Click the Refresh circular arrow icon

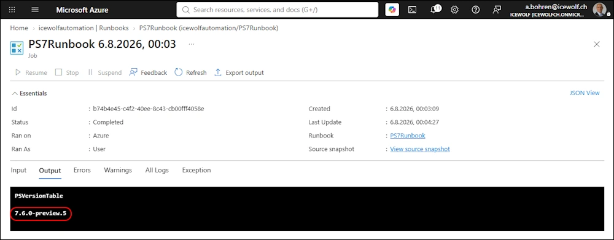pos(179,72)
